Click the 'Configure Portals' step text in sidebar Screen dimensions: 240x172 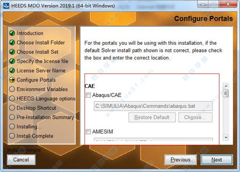[36, 80]
